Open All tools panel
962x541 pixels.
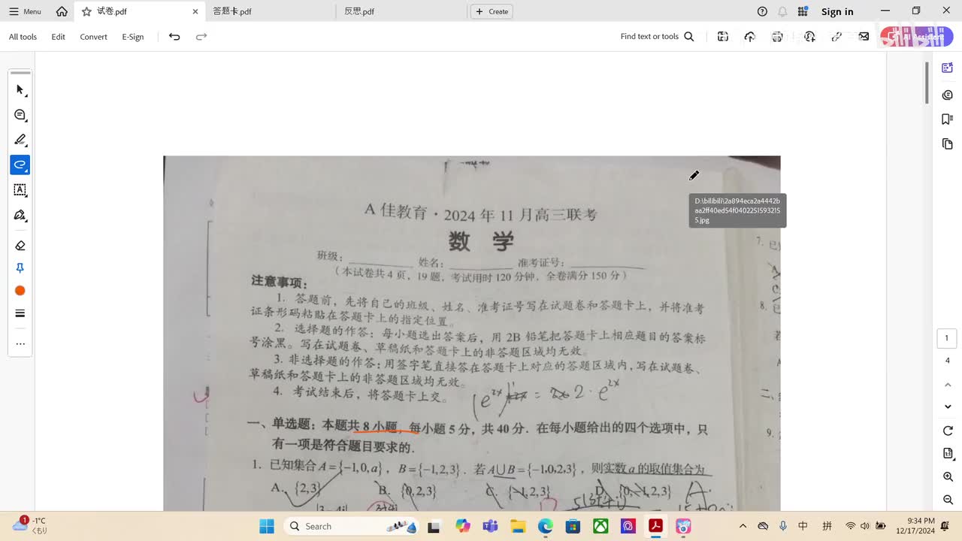(x=23, y=37)
